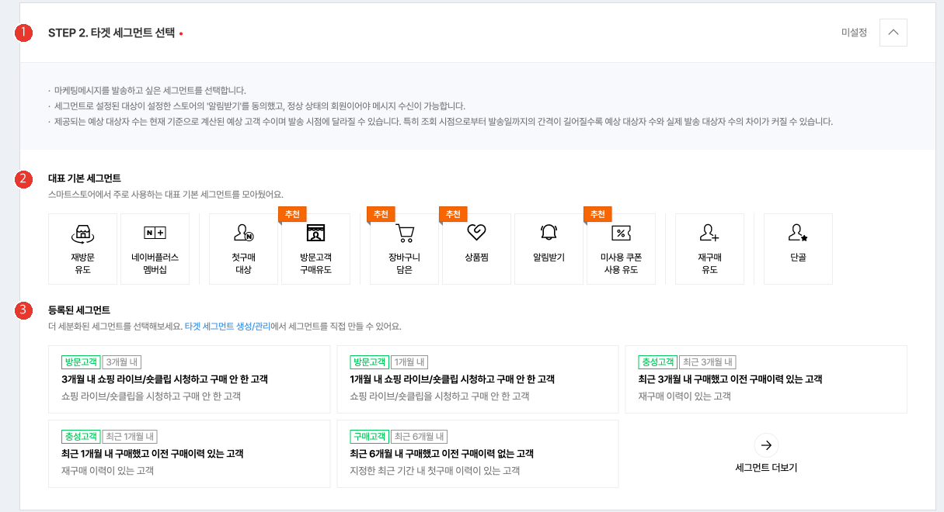Open the 타겟 세그먼트 생성/관리 link
Viewport: 944px width, 512px height.
pos(228,327)
